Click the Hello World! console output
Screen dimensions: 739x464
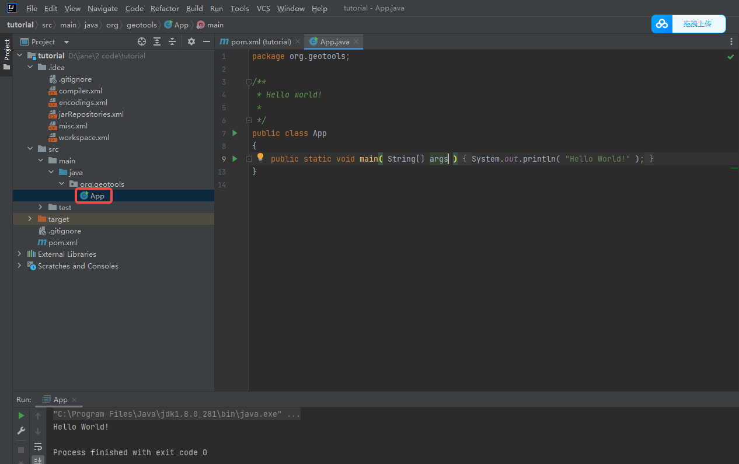tap(81, 427)
